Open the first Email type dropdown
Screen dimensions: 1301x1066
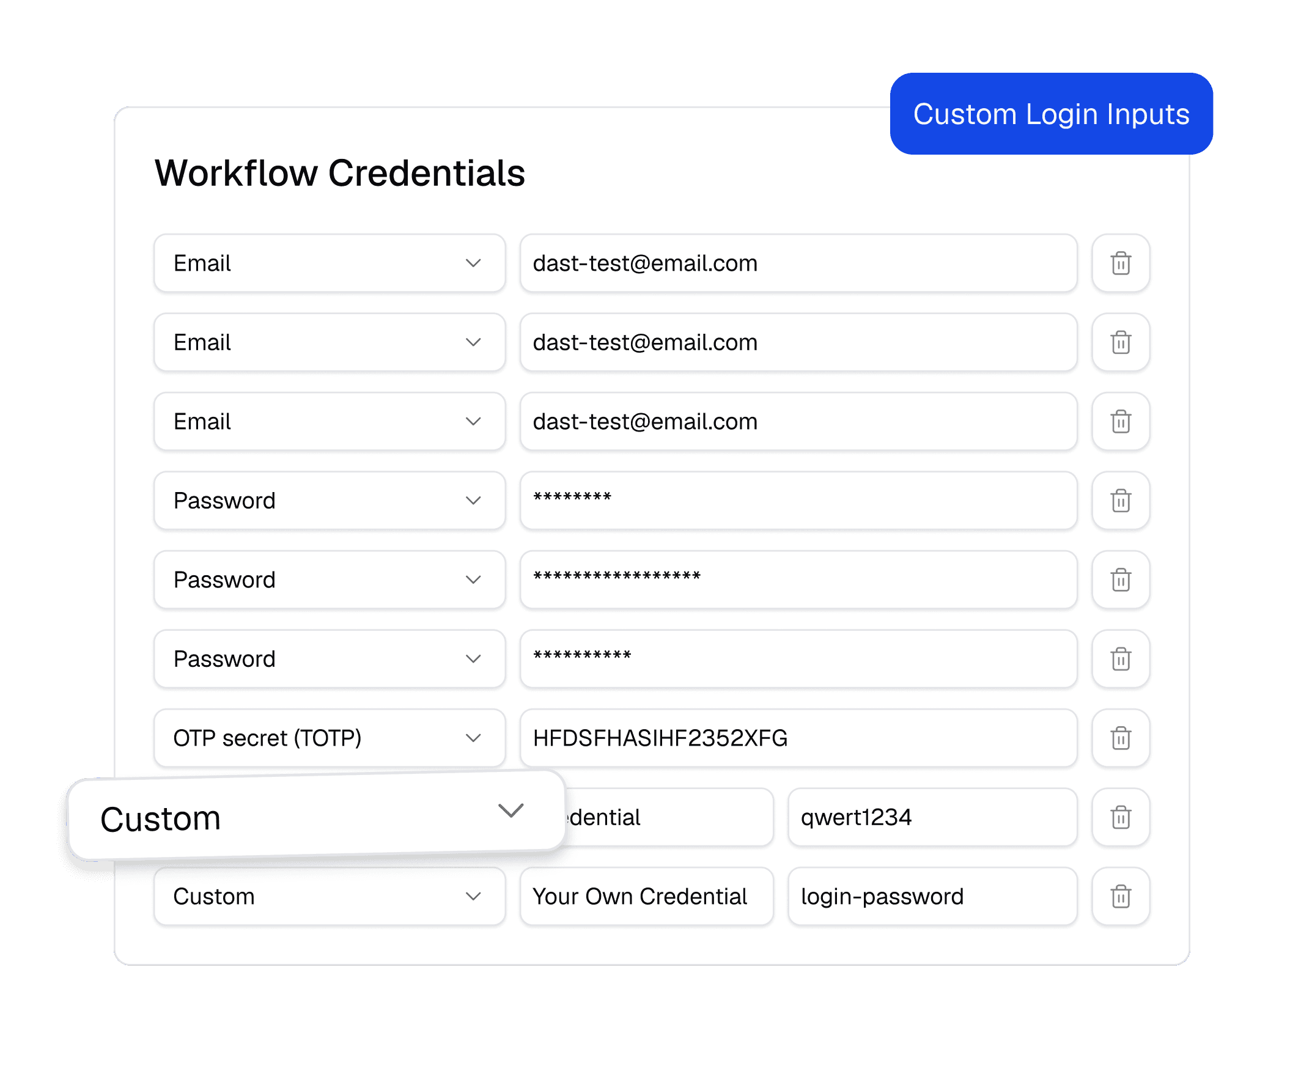click(x=330, y=263)
